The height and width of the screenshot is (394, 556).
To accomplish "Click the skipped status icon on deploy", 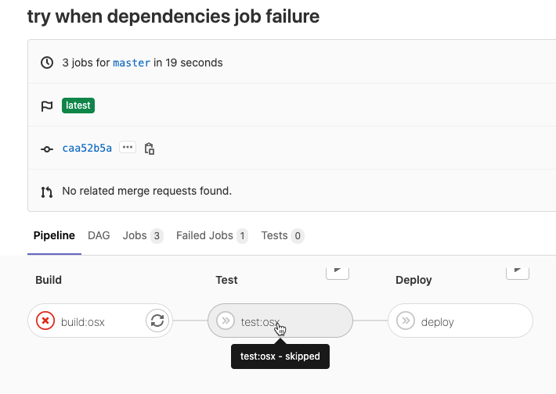I will pos(406,321).
